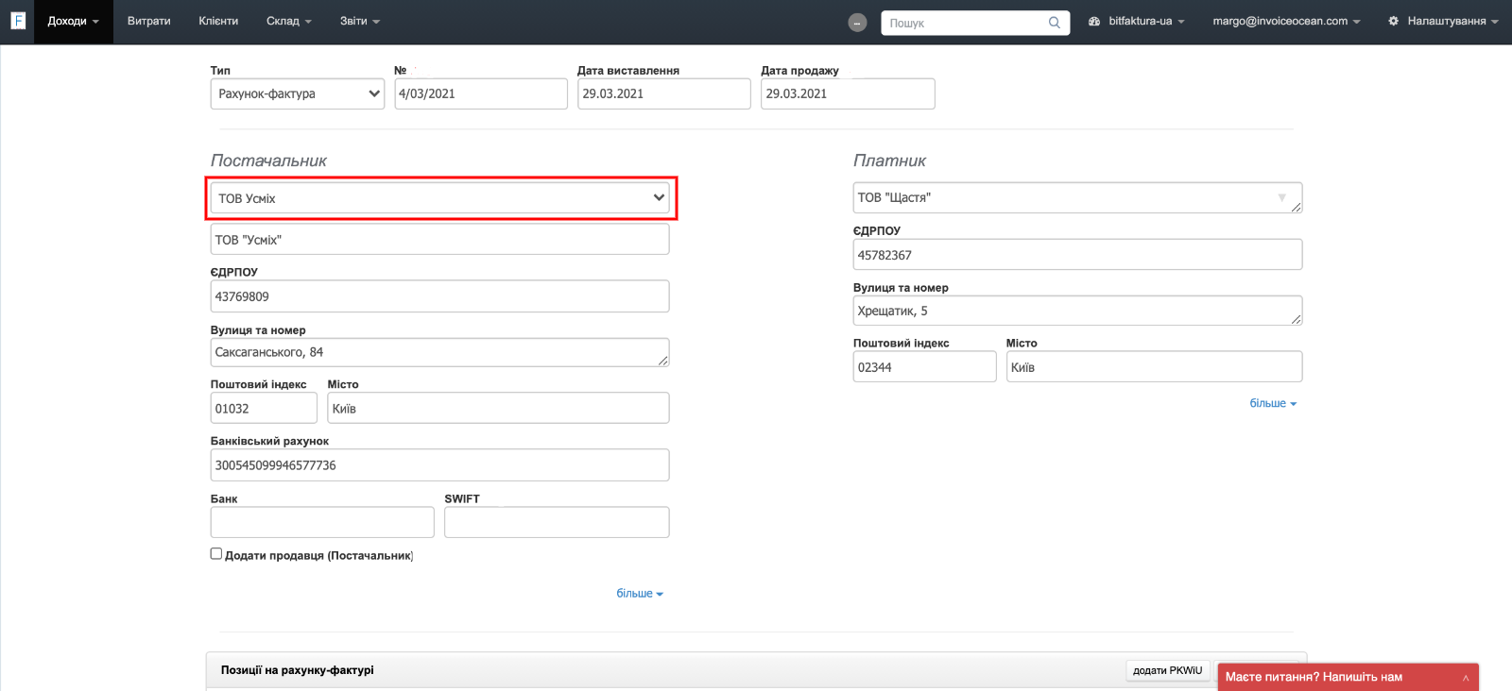Expand більше under Платник section
1512x691 pixels.
(x=1272, y=403)
